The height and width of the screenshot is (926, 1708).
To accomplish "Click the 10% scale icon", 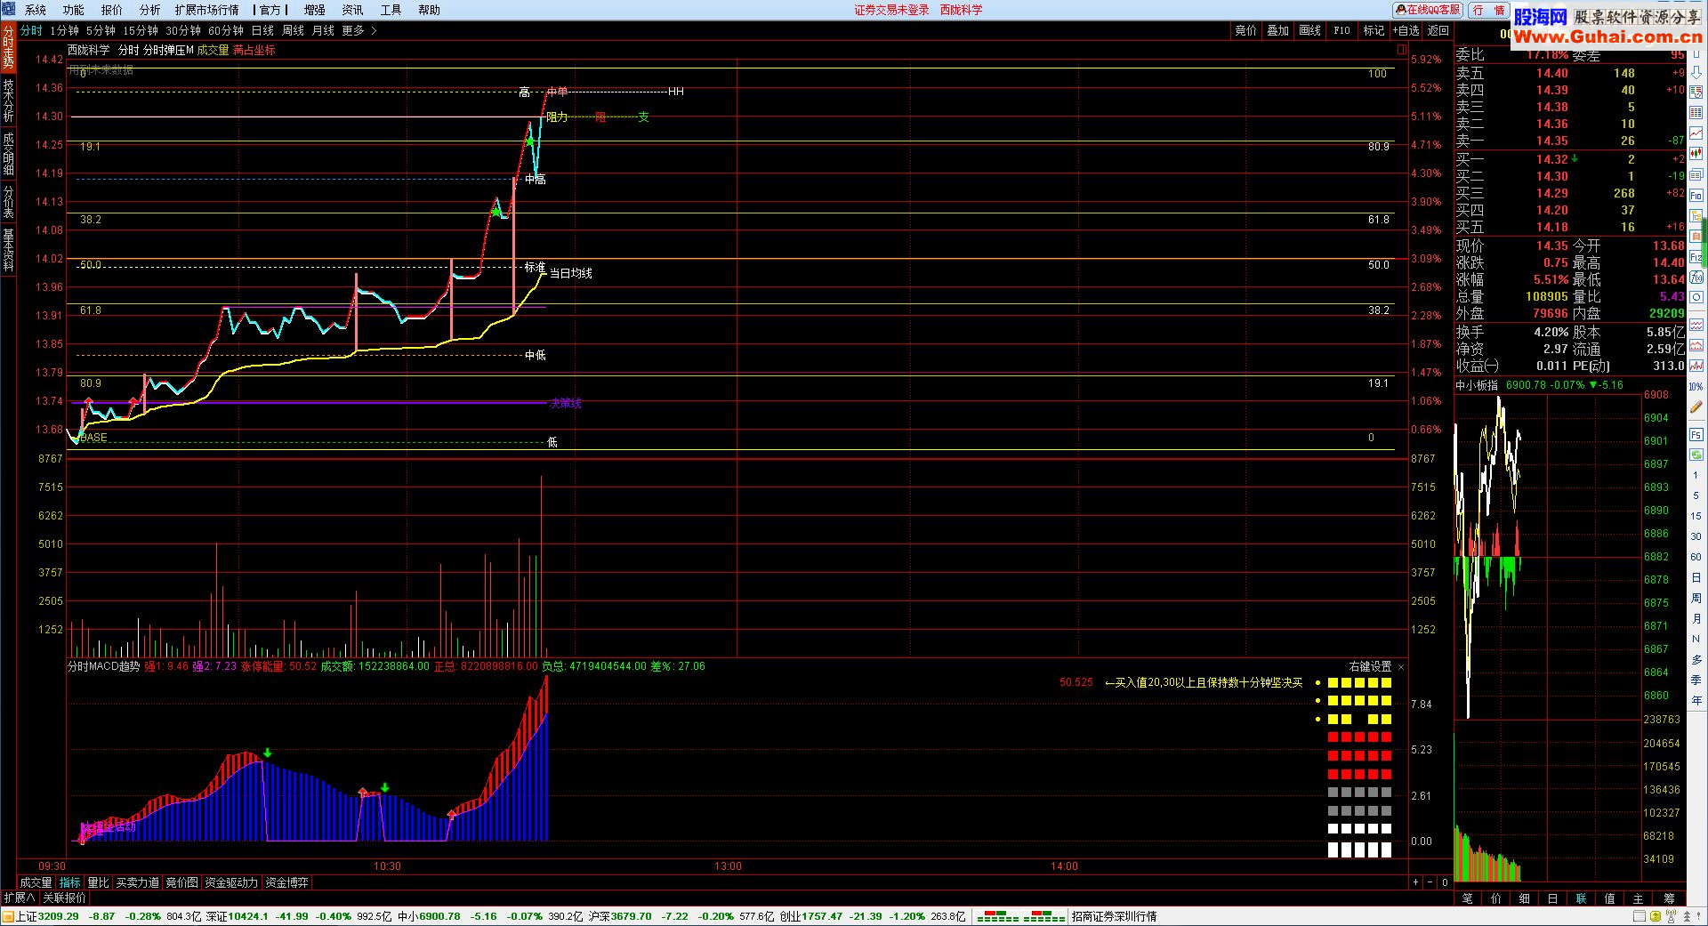I will pyautogui.click(x=1696, y=386).
